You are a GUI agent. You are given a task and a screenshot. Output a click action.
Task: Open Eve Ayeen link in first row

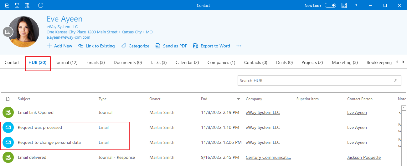[357, 112]
